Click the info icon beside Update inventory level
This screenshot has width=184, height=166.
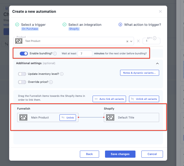click(x=62, y=74)
